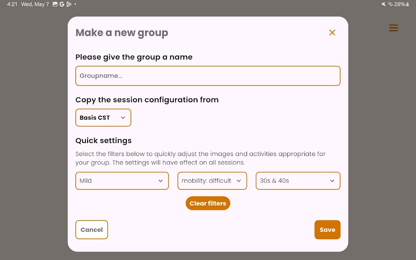Open the 30s & 40s dropdown

pyautogui.click(x=298, y=181)
